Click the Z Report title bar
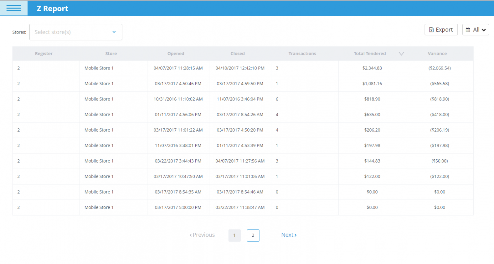Image resolution: width=494 pixels, height=264 pixels. [x=52, y=8]
